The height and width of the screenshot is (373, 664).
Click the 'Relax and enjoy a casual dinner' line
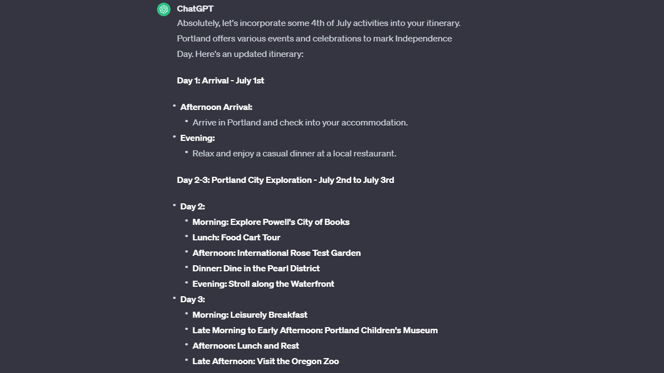[294, 154]
